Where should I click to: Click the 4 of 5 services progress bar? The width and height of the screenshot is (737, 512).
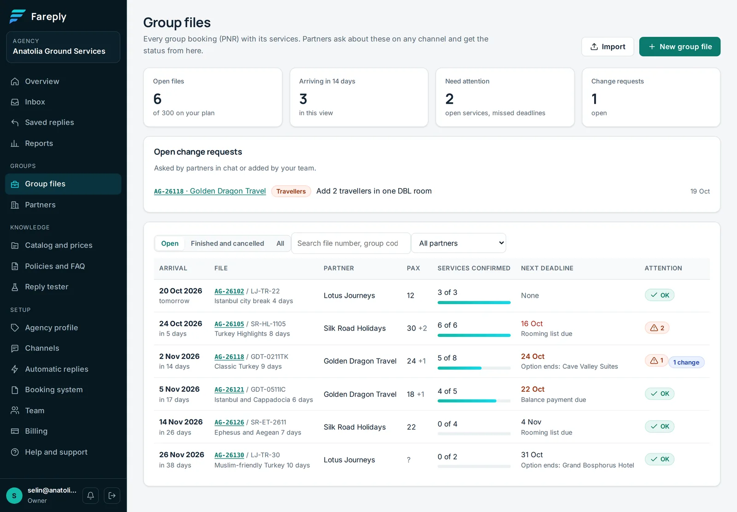(474, 401)
